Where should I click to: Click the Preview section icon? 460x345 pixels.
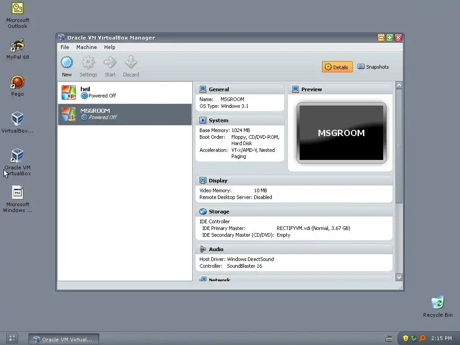click(296, 89)
